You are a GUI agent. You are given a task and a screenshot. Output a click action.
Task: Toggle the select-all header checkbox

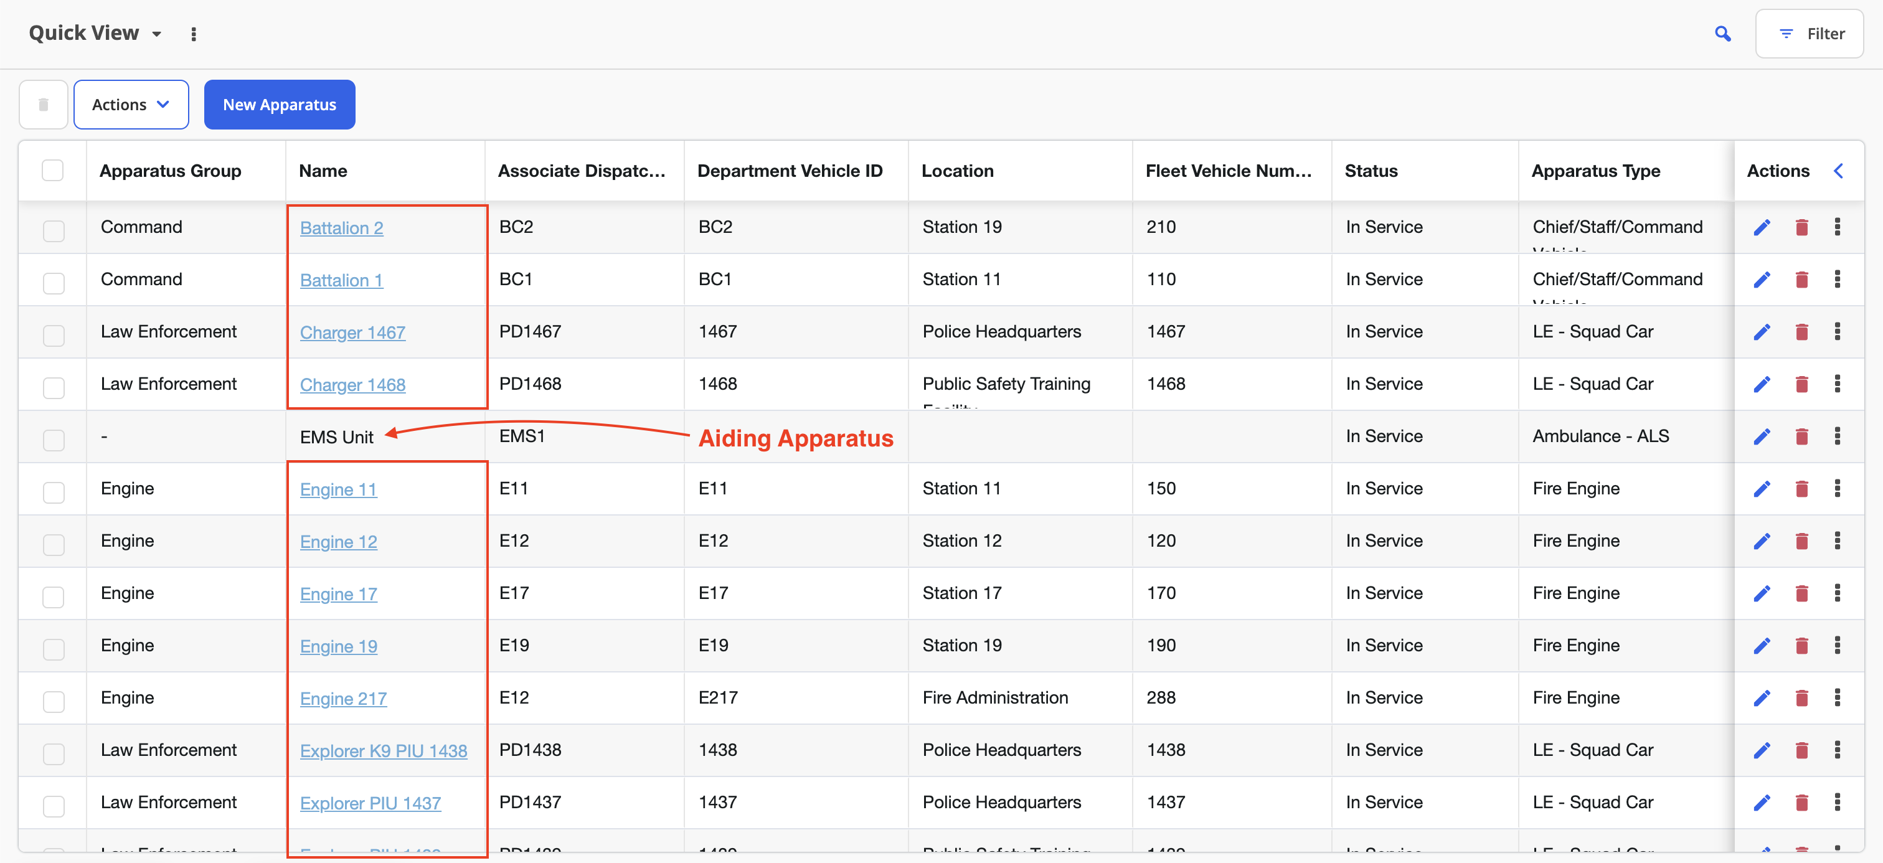(53, 171)
